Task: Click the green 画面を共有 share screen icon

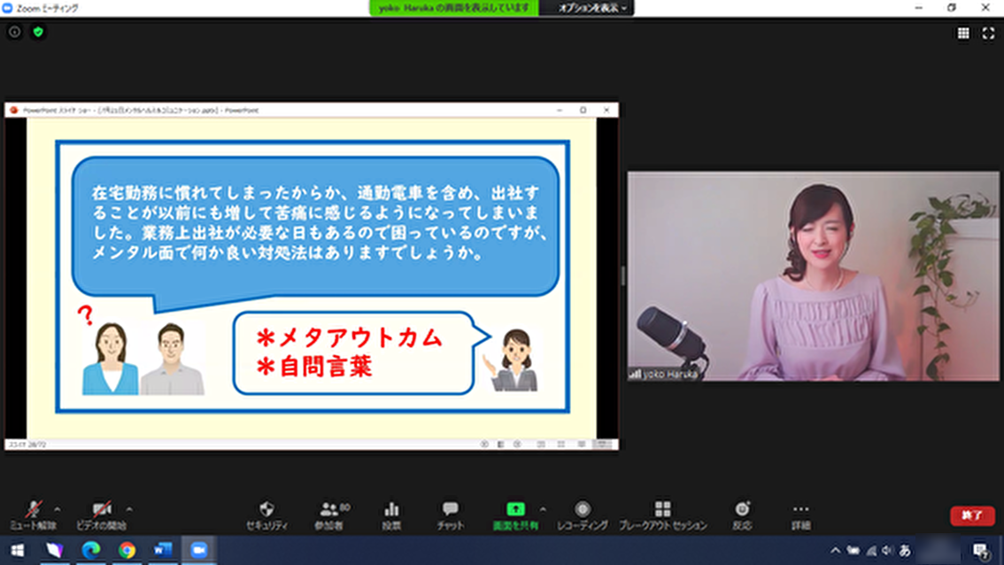Action: 515,509
